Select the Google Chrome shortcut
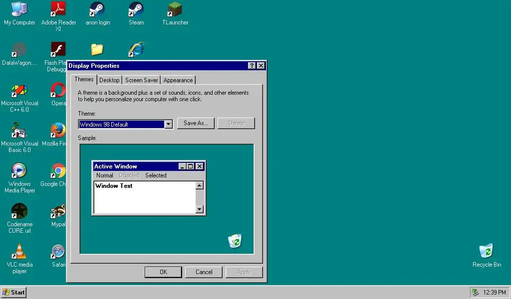511x299 pixels. [54, 175]
